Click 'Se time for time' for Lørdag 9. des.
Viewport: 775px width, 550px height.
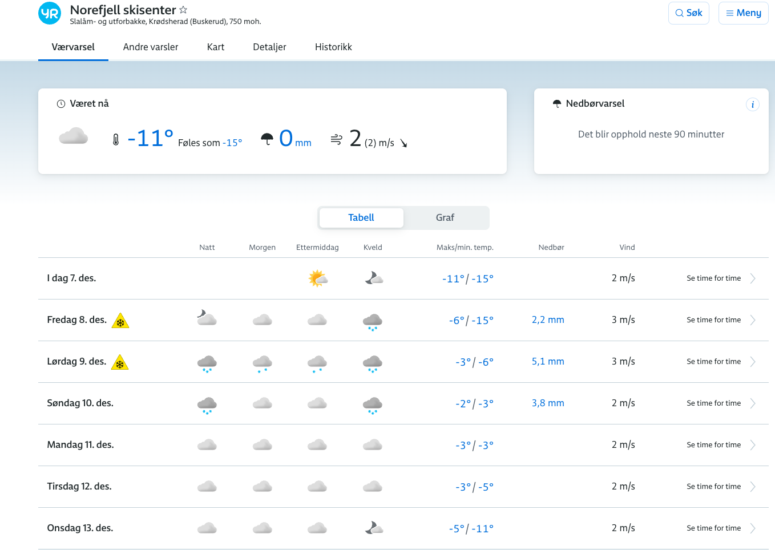click(714, 362)
